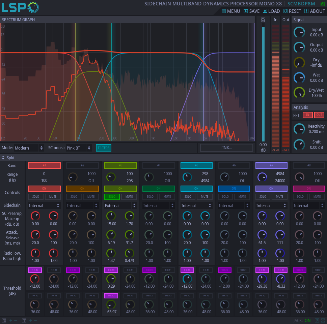Image resolution: width=327 pixels, height=324 pixels.
Task: Click band #1 SOLO button
Action: pos(36,197)
